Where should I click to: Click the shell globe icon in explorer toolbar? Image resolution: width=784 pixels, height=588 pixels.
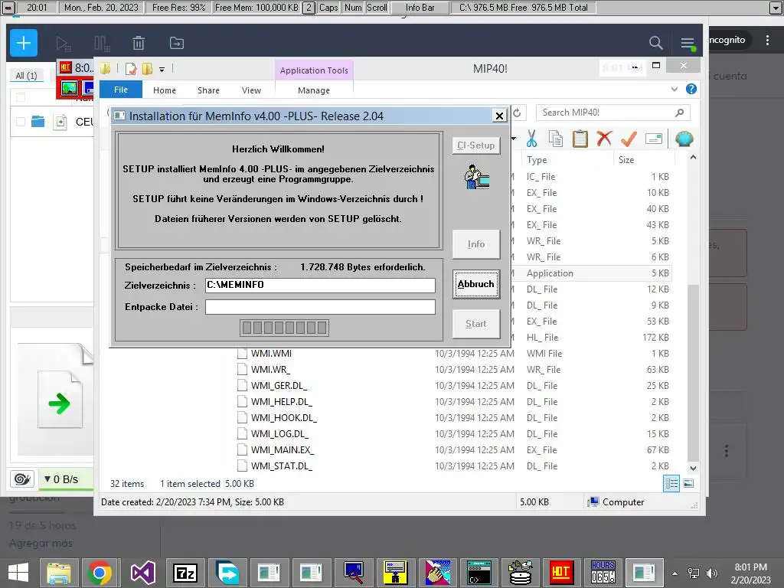click(x=684, y=139)
